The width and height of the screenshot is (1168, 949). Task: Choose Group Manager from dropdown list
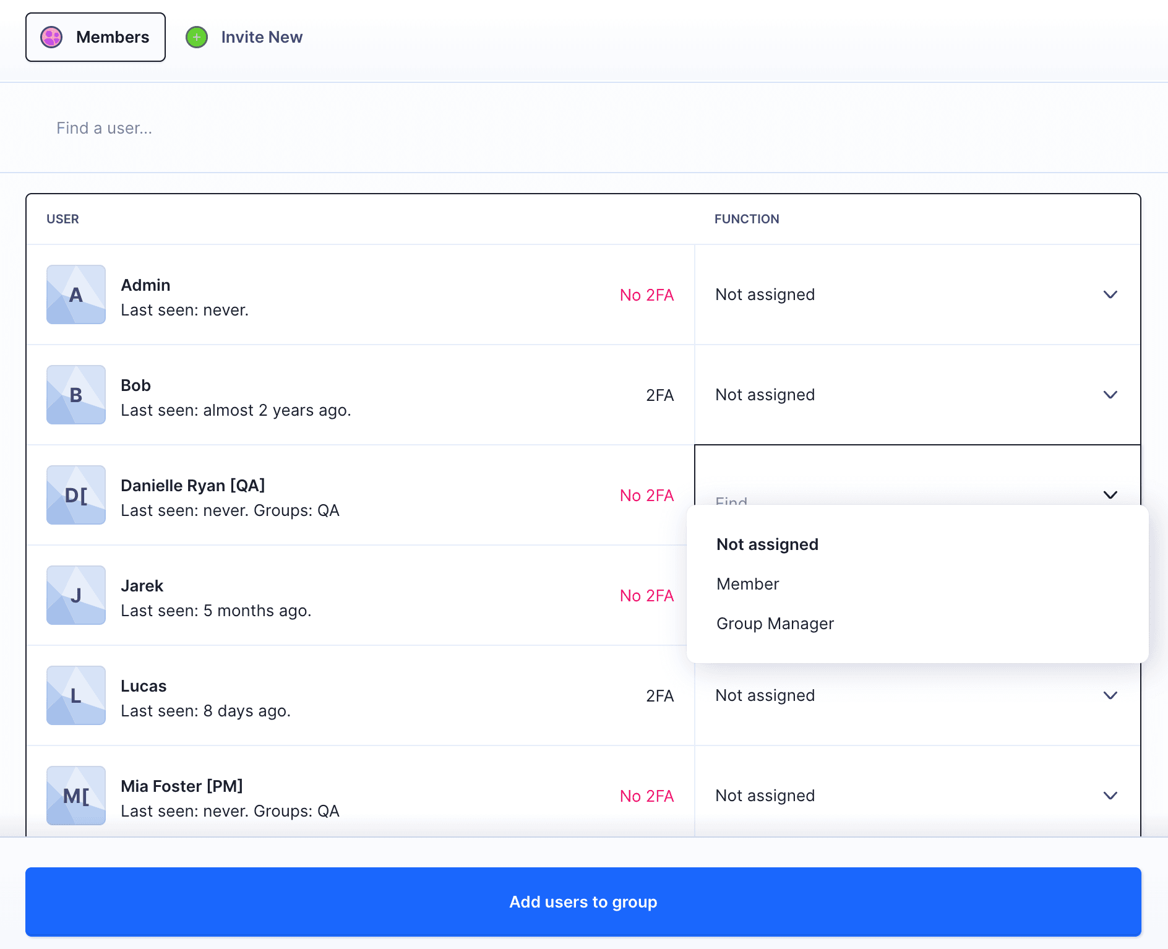[x=775, y=624]
